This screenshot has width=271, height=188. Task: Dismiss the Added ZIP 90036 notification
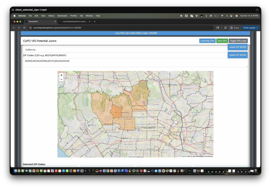pyautogui.click(x=237, y=47)
